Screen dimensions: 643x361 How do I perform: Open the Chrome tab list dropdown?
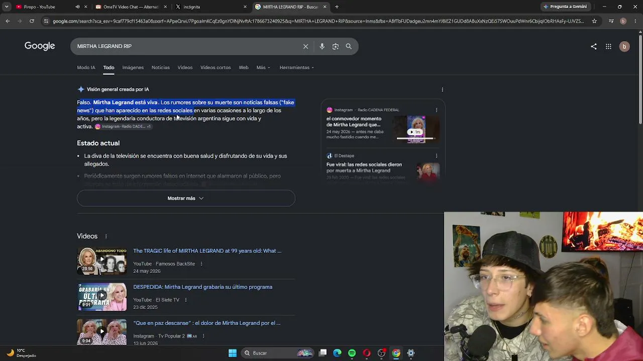tap(7, 7)
